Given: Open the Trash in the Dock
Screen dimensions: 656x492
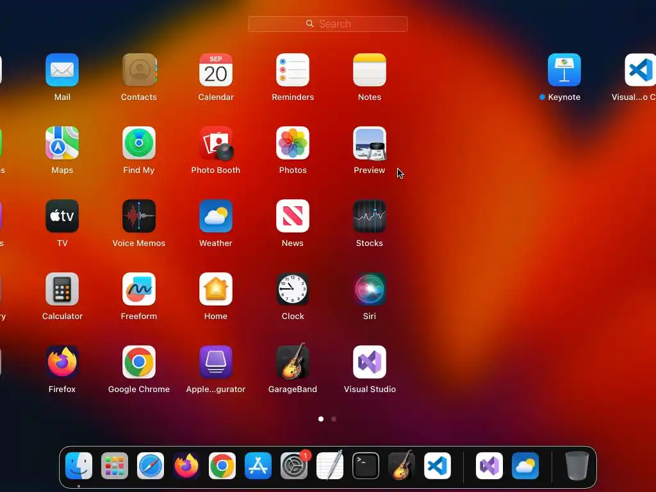Looking at the screenshot, I should [577, 466].
